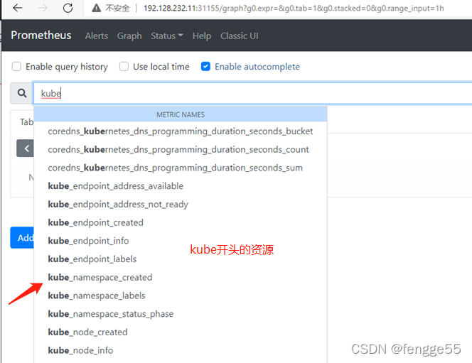Click the left chevron time button
This screenshot has height=363, width=472.
26,148
